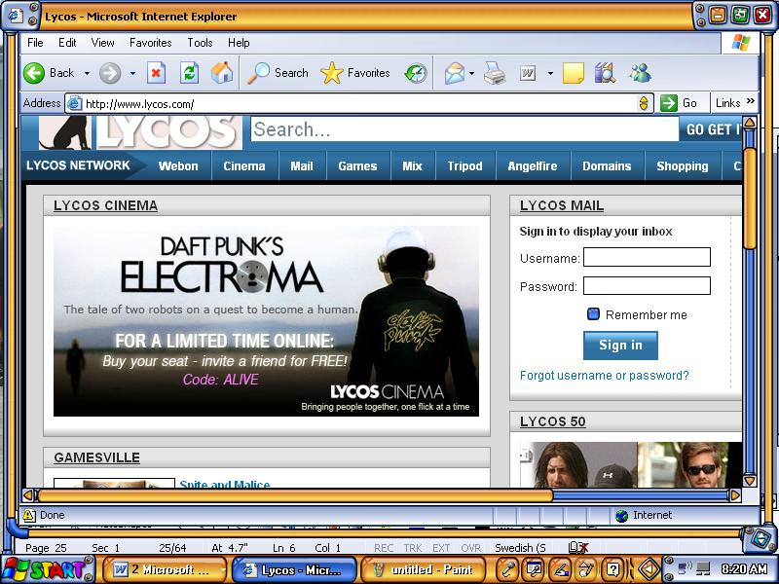Viewport: 779px width, 584px height.
Task: Open the Address bar dropdown
Action: (644, 103)
